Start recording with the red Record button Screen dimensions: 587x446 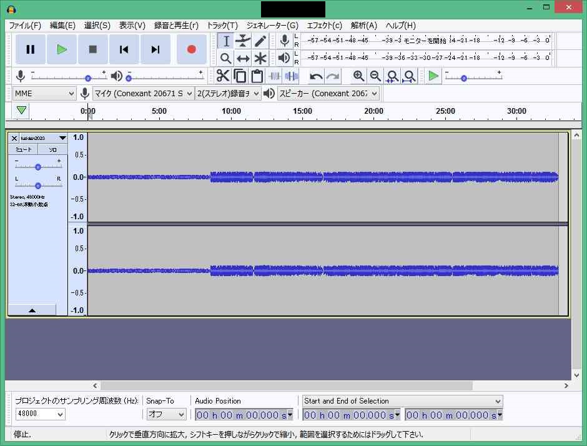click(x=191, y=49)
